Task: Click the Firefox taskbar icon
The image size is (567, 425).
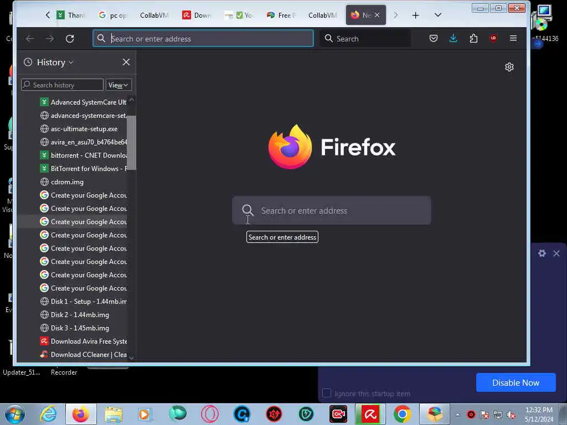Action: tap(81, 414)
